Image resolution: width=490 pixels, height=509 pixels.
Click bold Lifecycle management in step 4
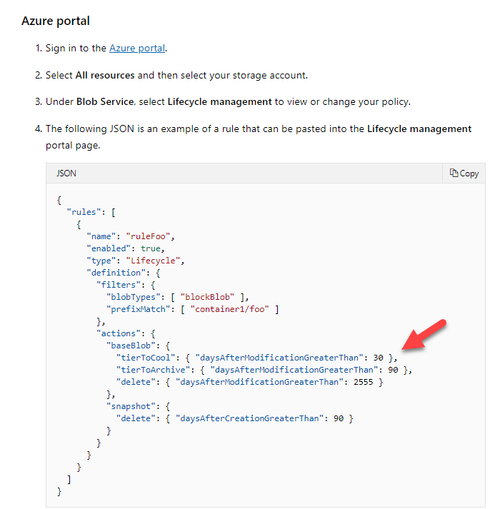click(419, 129)
